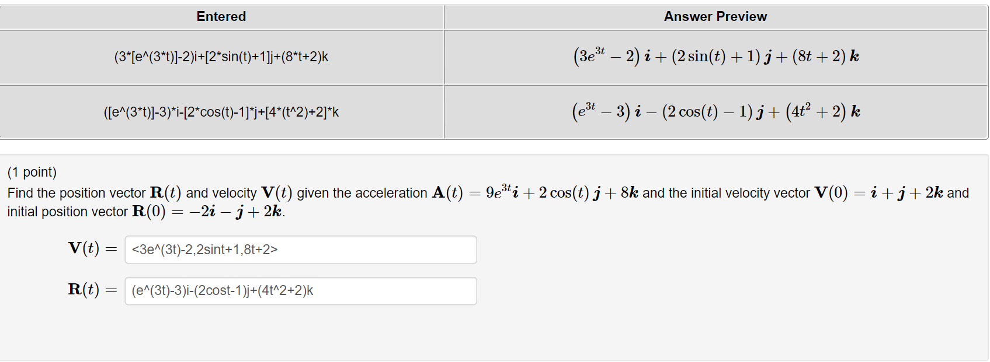Image resolution: width=990 pixels, height=362 pixels.
Task: Click the bold V(t) label beside its box
Action: pyautogui.click(x=84, y=248)
